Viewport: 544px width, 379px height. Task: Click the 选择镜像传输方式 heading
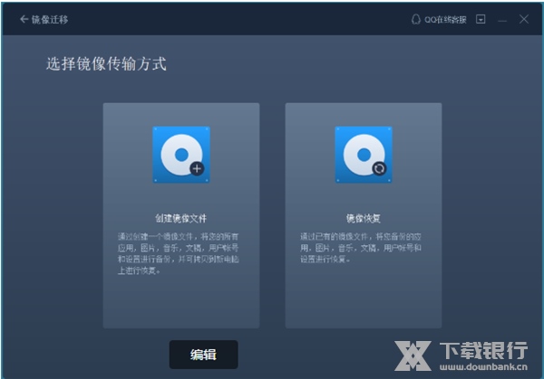tap(106, 64)
